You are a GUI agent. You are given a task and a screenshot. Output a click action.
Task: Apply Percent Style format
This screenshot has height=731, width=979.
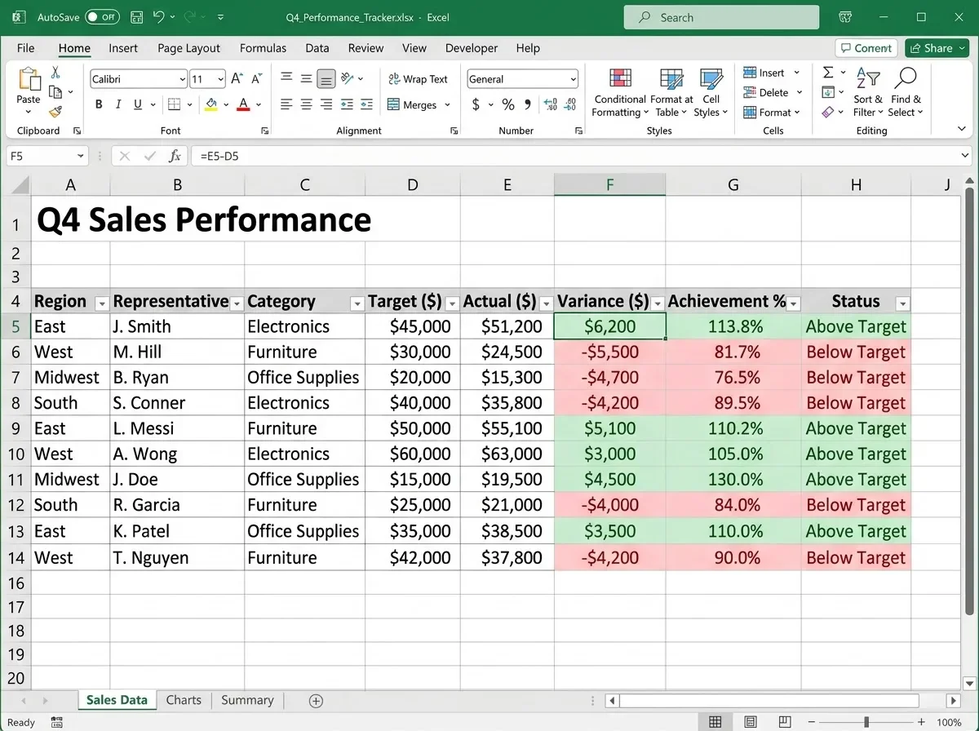click(508, 104)
